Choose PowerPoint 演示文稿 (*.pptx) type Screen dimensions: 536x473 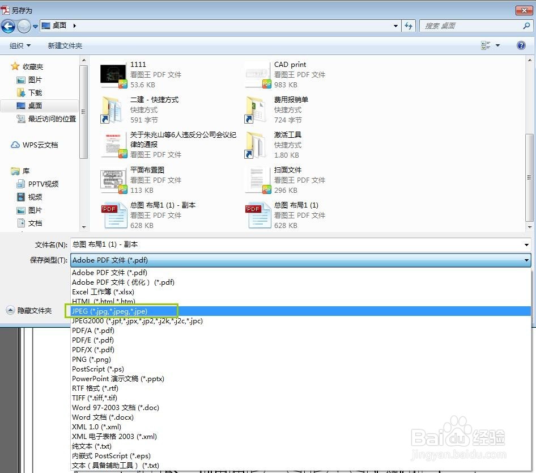(x=301, y=378)
